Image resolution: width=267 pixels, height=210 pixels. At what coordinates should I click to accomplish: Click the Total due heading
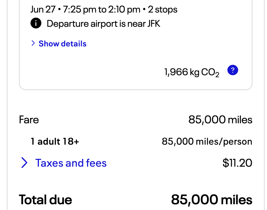point(45,199)
